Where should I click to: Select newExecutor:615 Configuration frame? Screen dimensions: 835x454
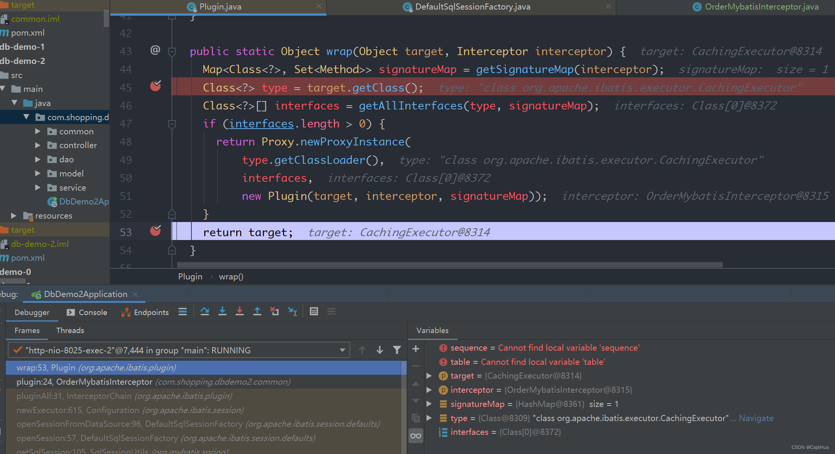pyautogui.click(x=203, y=410)
